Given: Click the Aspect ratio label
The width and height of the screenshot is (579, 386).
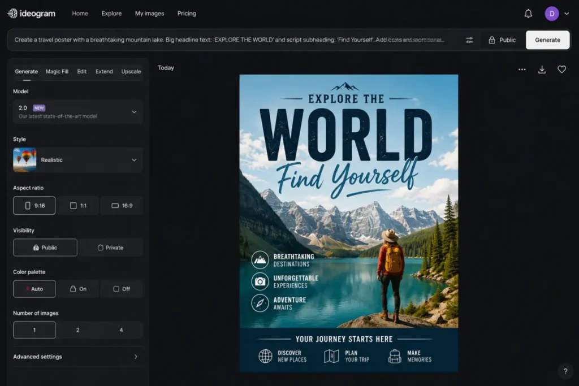Looking at the screenshot, I should (28, 188).
